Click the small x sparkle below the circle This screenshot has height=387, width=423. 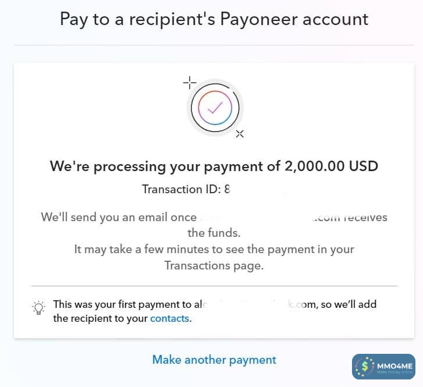(240, 134)
